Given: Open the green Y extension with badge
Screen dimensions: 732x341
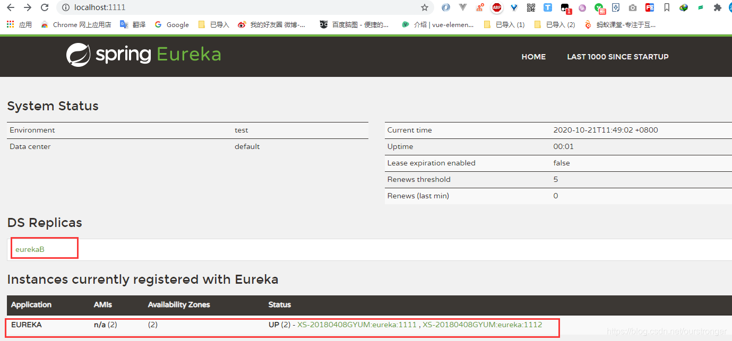Looking at the screenshot, I should point(599,8).
